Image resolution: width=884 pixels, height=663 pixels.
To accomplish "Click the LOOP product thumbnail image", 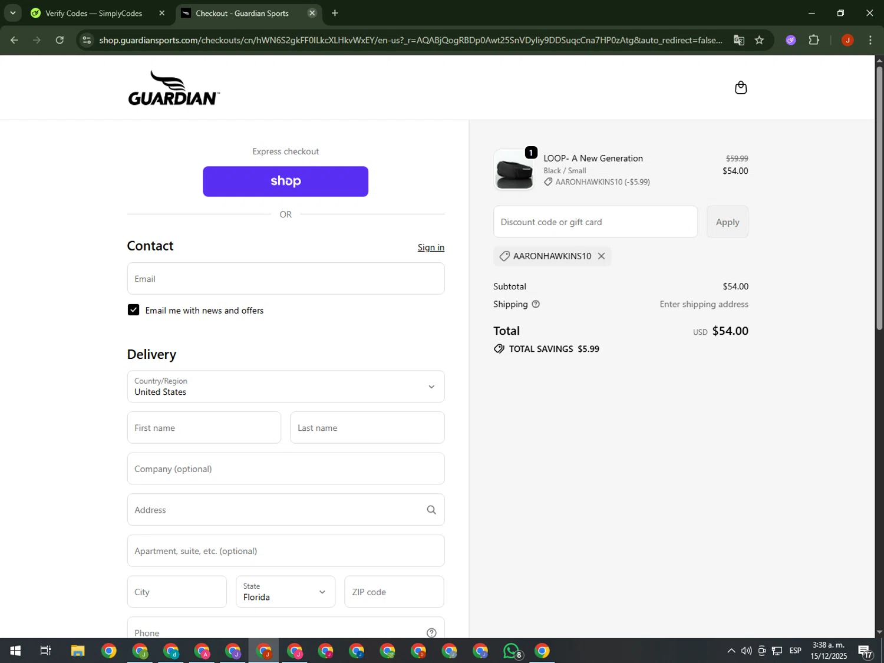I will (514, 170).
